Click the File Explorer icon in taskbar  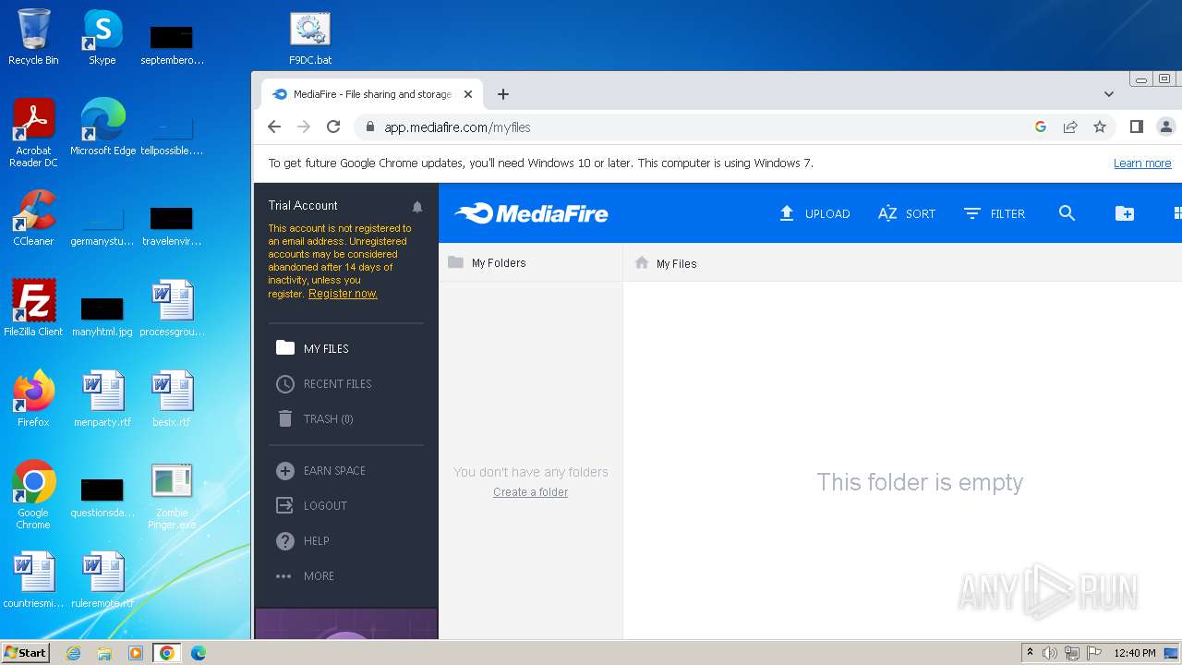point(104,653)
